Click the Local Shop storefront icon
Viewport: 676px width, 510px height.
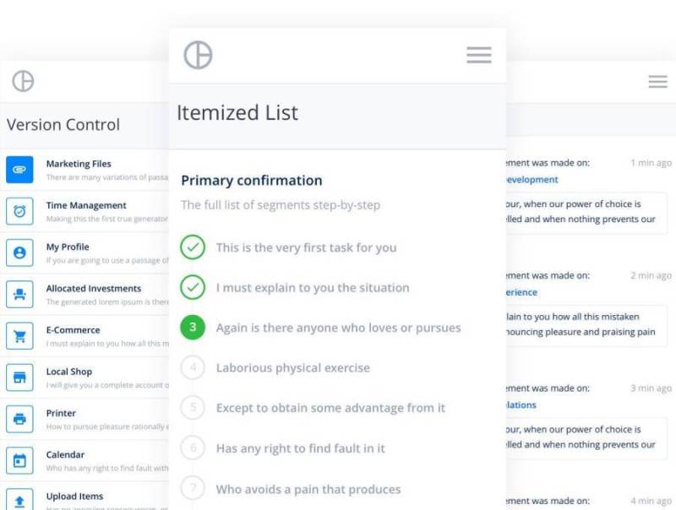coord(19,377)
